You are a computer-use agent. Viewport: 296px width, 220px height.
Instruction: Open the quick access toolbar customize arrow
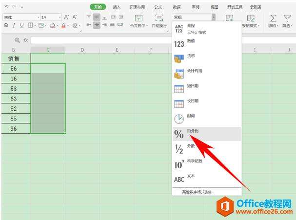[22, 7]
